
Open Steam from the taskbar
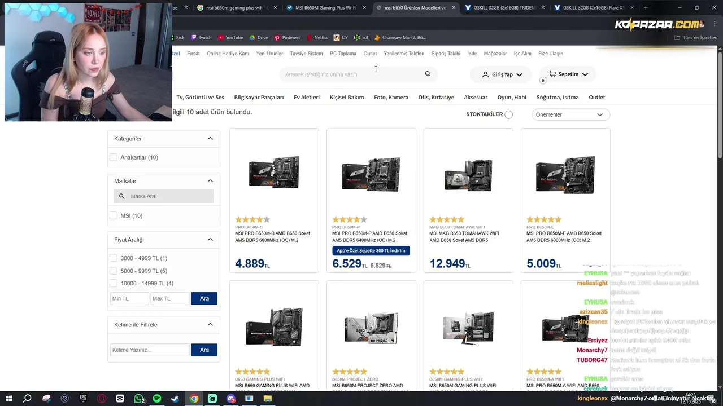point(176,399)
